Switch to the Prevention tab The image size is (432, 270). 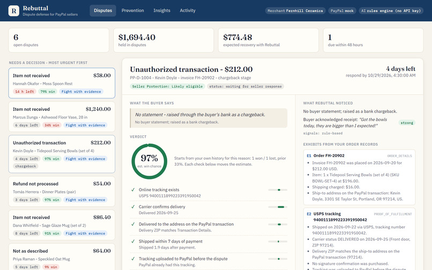point(132,11)
